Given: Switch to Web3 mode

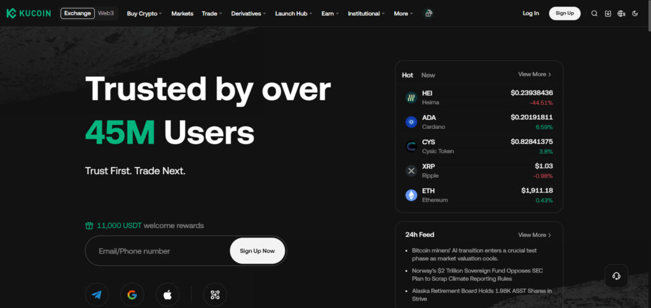Looking at the screenshot, I should click(x=106, y=13).
